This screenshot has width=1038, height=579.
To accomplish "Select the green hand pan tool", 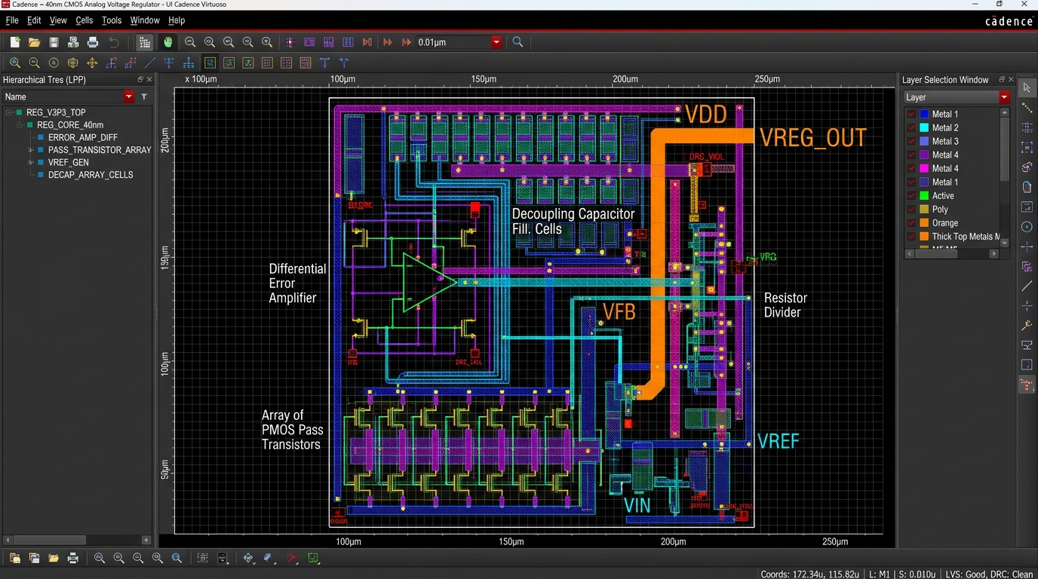I will (x=167, y=42).
